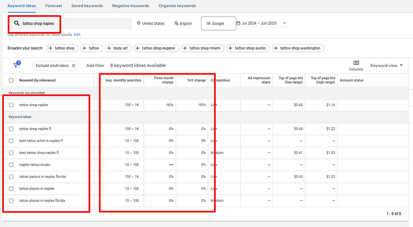The height and width of the screenshot is (227, 413).
Task: Check the 'tattoo shop naples fl' checkbox
Action: click(11, 129)
